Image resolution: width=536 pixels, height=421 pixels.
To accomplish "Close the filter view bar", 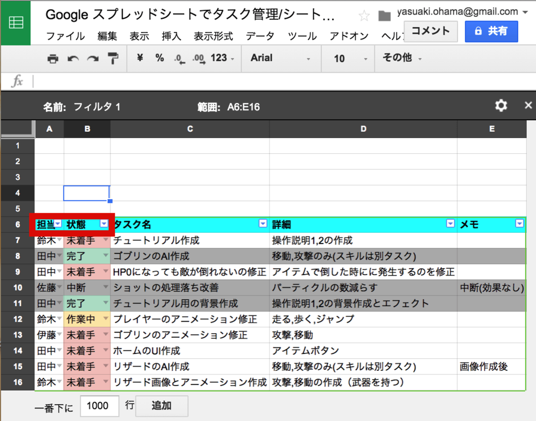I will [x=528, y=105].
